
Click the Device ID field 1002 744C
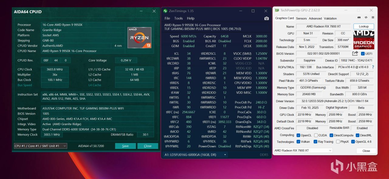[x=356, y=60]
